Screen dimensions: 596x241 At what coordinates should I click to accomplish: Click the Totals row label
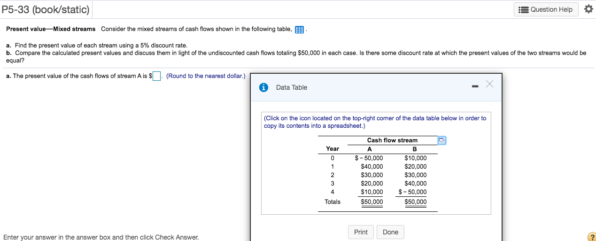pos(333,202)
